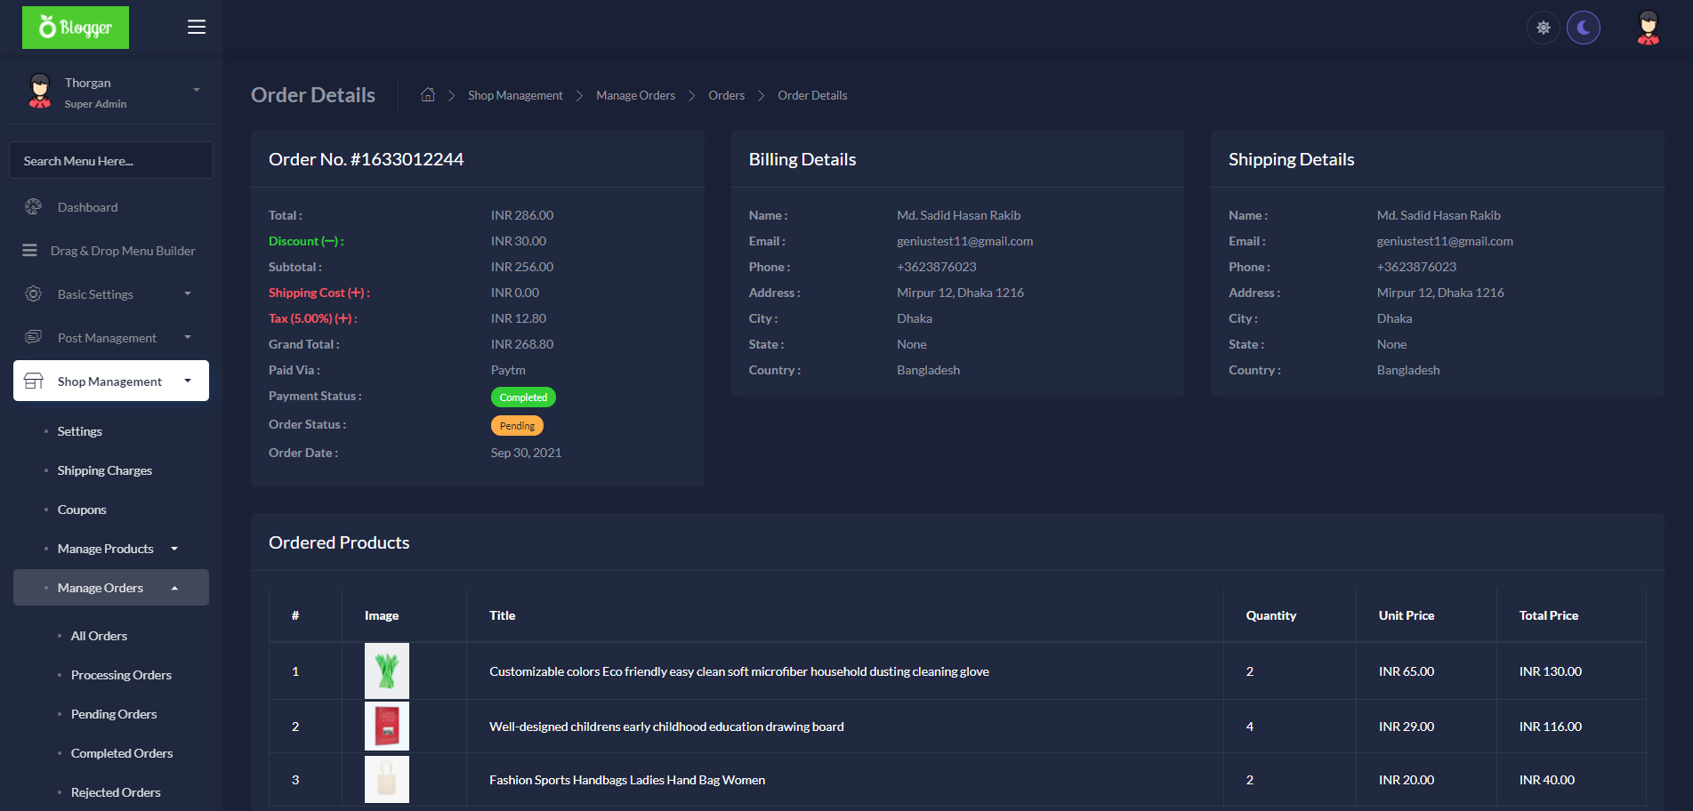Navigate to Orders via the breadcrumb
Viewport: 1693px width, 811px height.
point(726,94)
